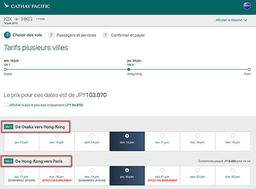The width and height of the screenshot is (256, 189).
Task: Select ven. 21 juin with supplement for Vol 2
Action: [162, 176]
